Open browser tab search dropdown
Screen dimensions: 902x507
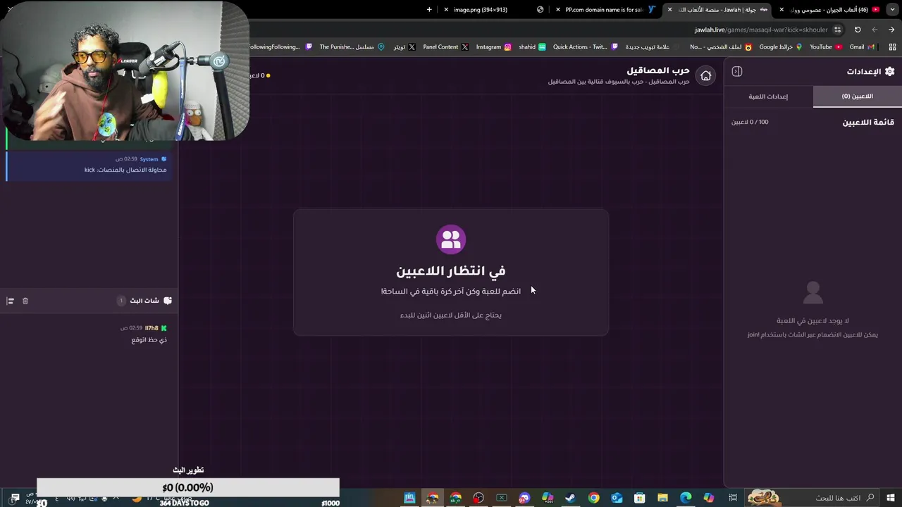(892, 10)
